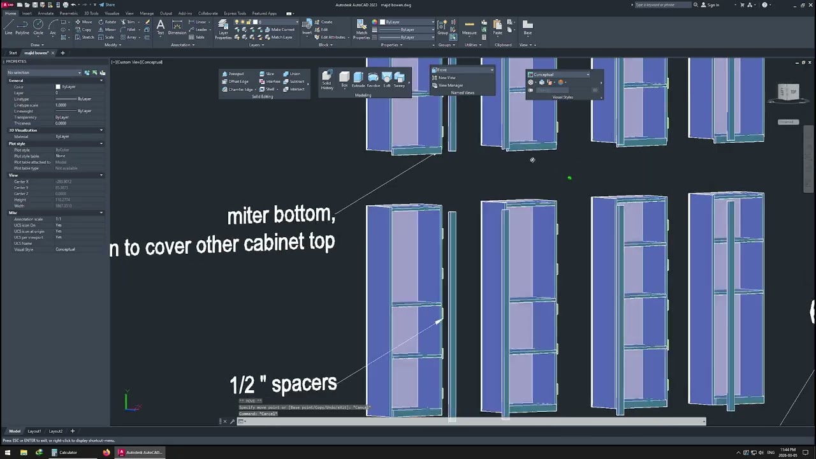Image resolution: width=816 pixels, height=459 pixels.
Task: Open Windows Start menu
Action: point(8,453)
